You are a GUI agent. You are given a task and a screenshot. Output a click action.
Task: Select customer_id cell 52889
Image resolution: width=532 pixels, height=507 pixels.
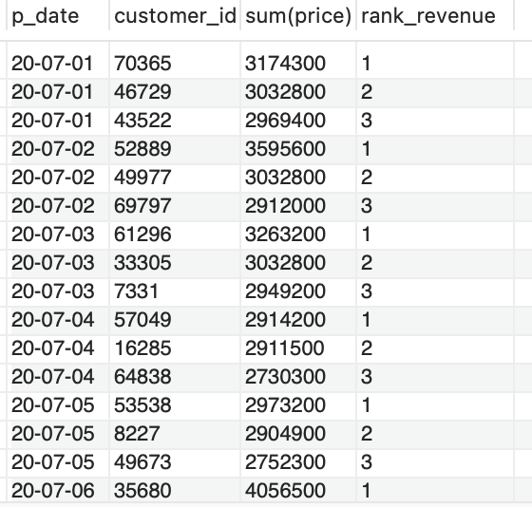pos(175,149)
